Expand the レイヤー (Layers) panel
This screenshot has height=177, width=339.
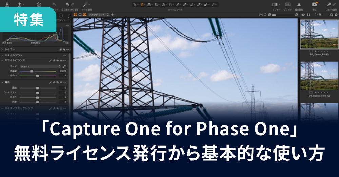2,49
